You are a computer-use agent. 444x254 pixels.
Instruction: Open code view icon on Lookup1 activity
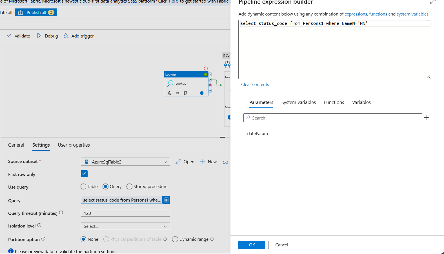coord(177,93)
